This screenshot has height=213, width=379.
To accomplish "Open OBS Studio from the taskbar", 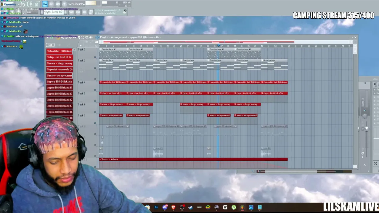I will (182, 207).
